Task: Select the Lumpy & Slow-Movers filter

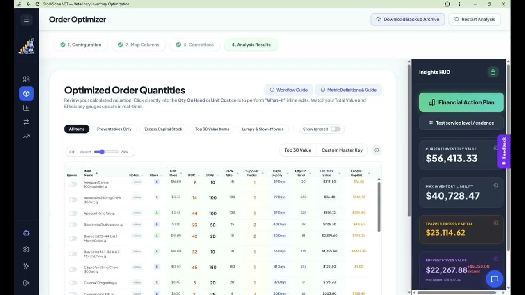Action: pos(262,129)
